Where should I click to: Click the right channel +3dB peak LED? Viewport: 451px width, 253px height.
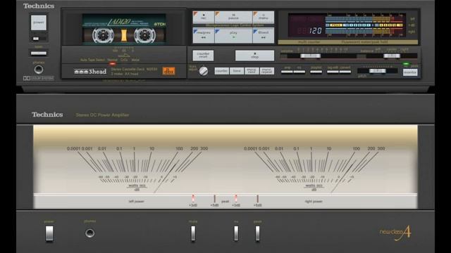(236, 198)
